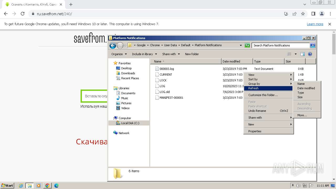This screenshot has width=336, height=189.
Task: Click the Chrome share page icon
Action: tap(295, 14)
